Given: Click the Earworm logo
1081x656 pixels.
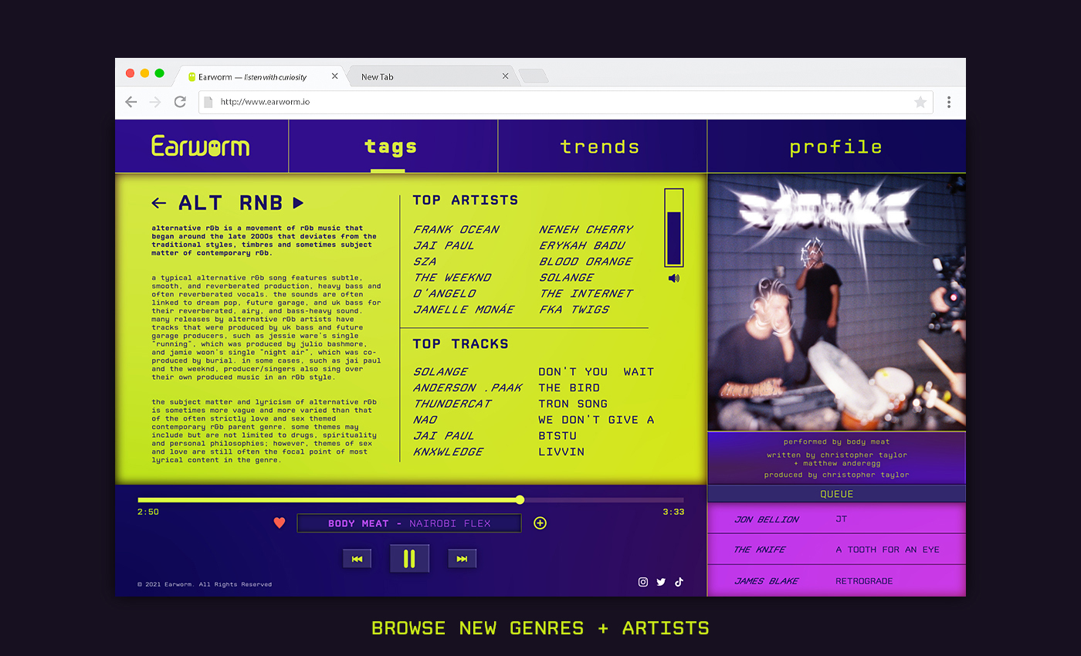Looking at the screenshot, I should (201, 146).
